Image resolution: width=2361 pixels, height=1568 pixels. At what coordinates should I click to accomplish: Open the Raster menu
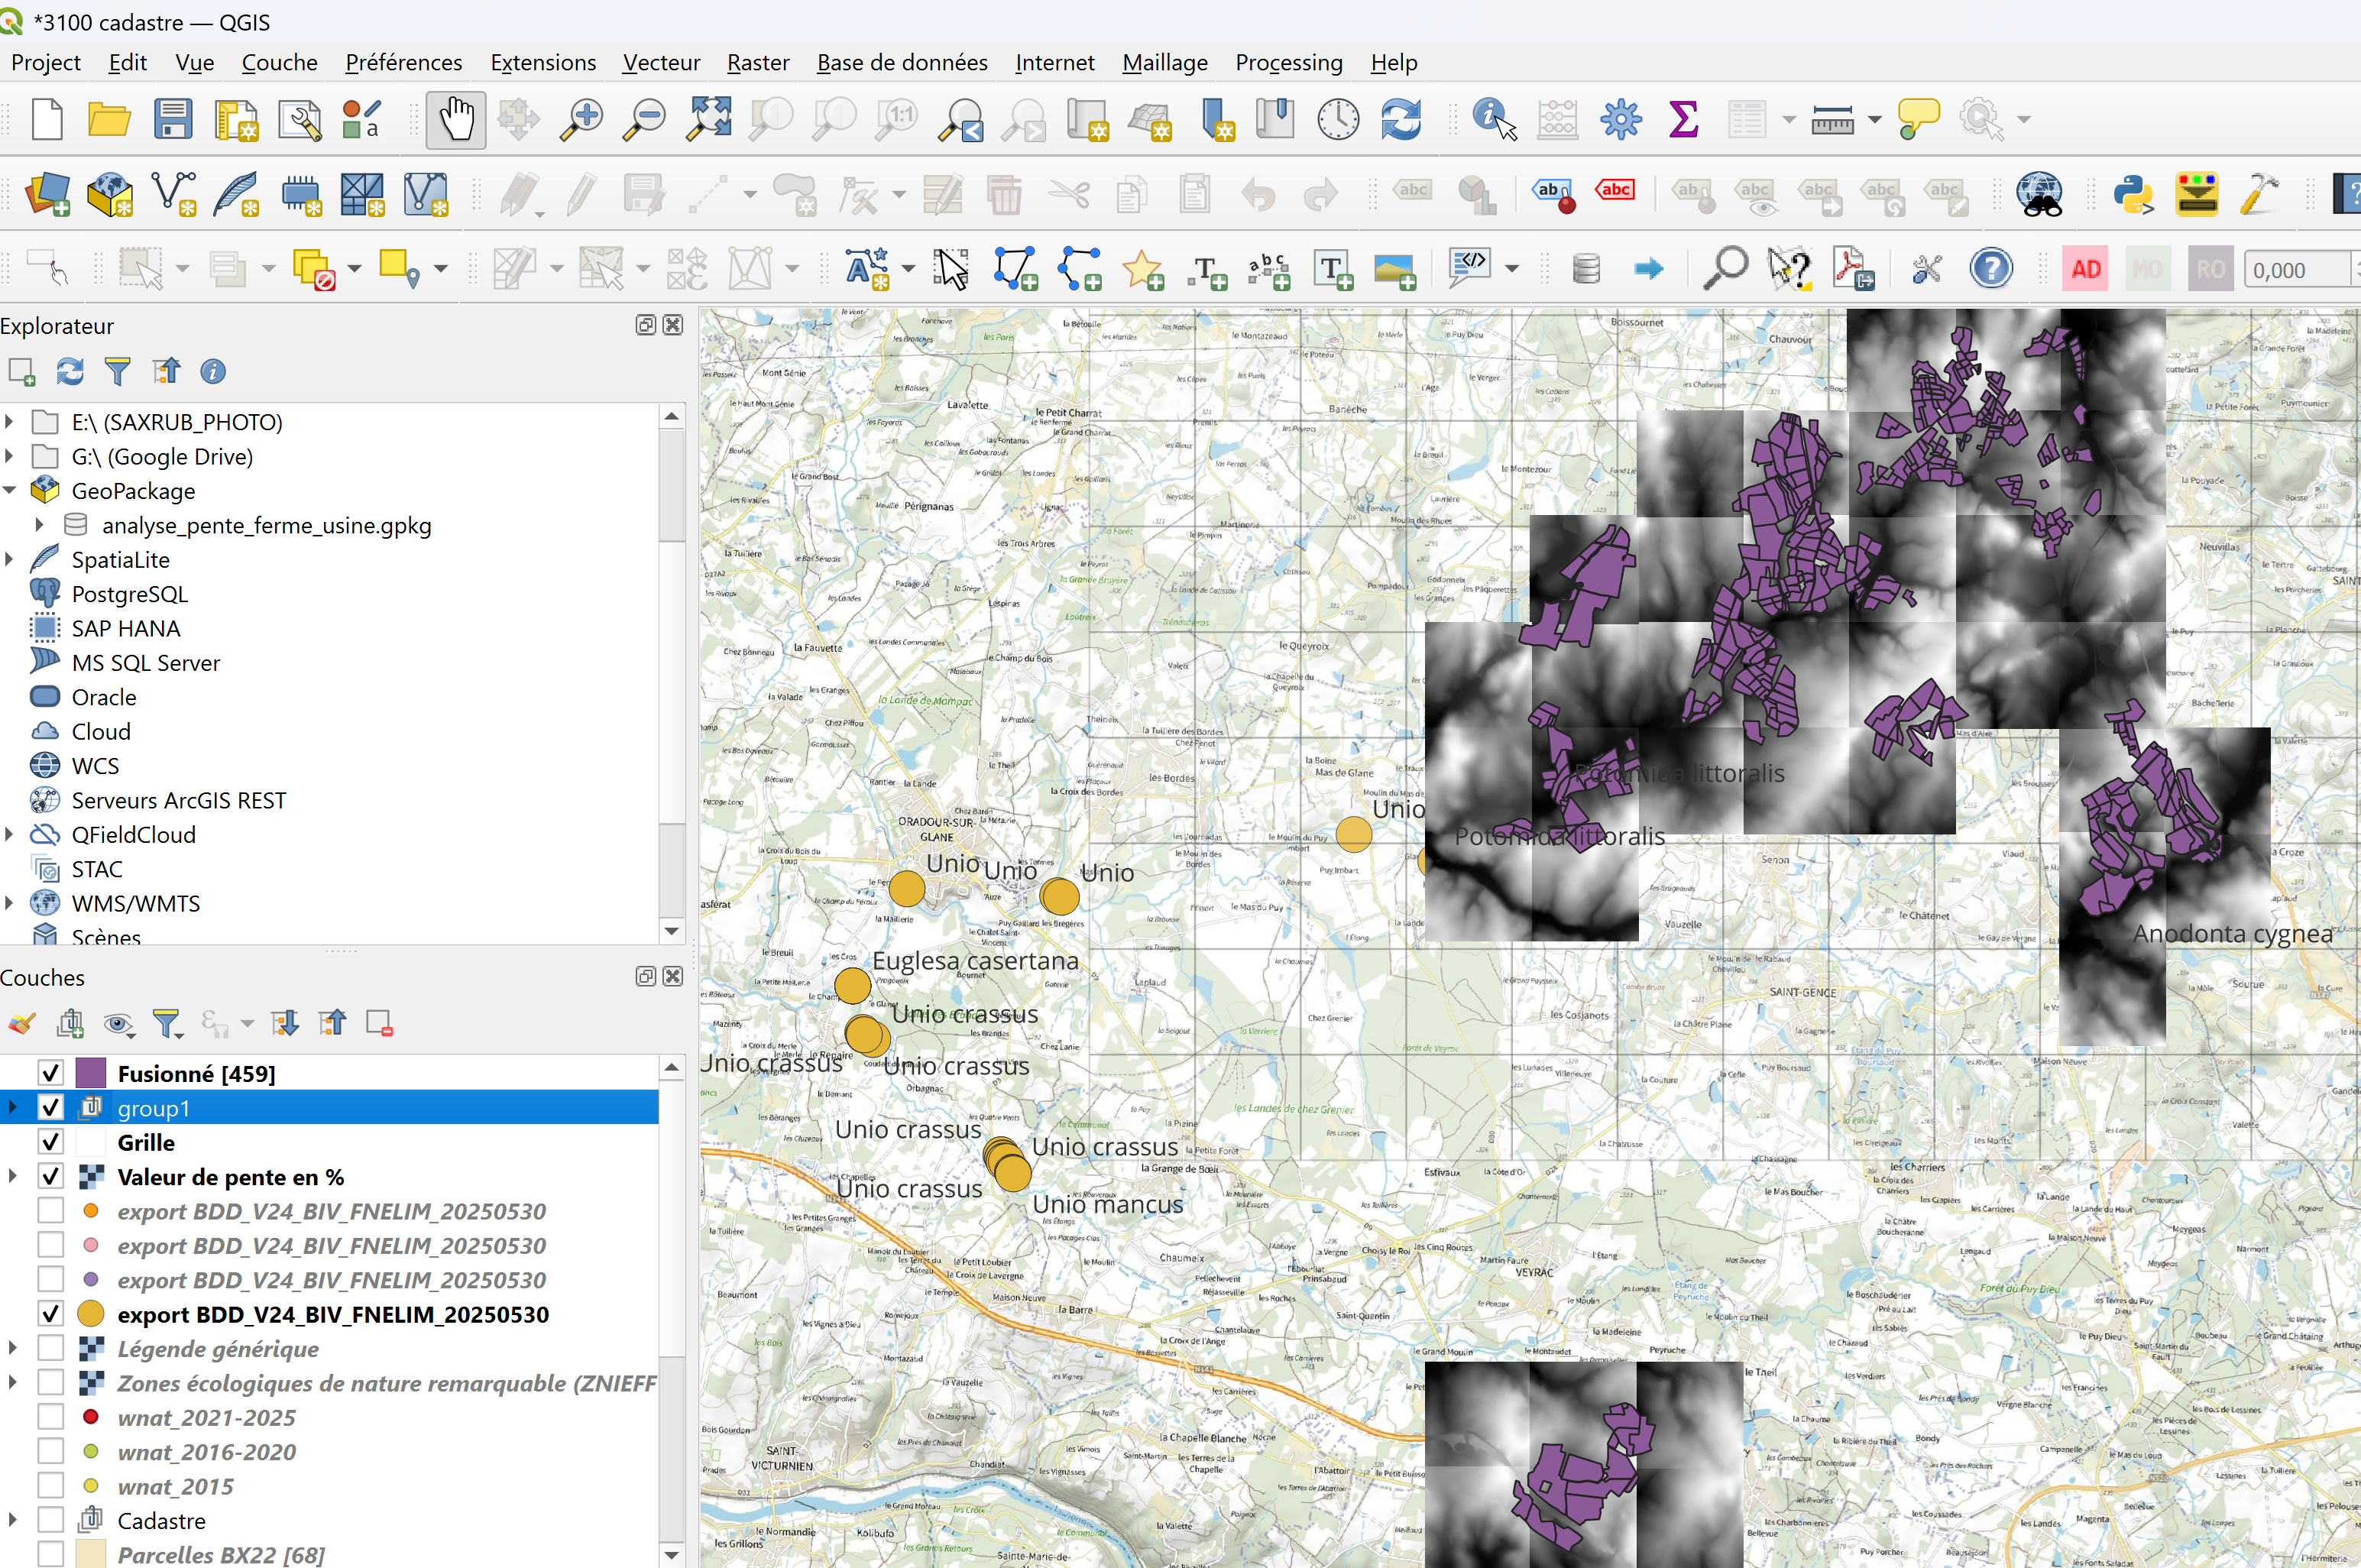click(x=758, y=63)
